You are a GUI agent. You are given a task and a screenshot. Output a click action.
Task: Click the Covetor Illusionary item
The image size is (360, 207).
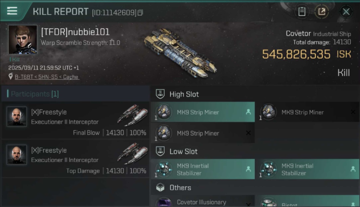203,201
